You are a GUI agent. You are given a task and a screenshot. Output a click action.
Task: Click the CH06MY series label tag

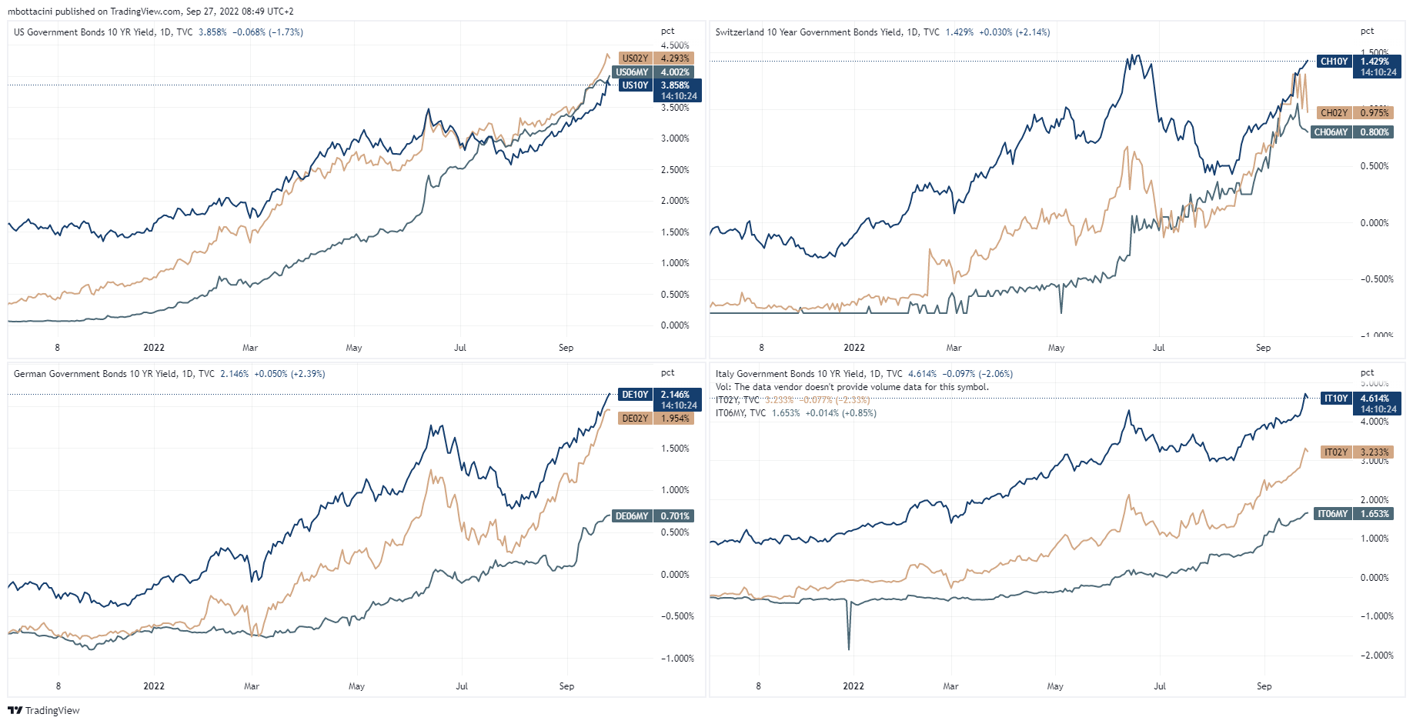click(1331, 132)
